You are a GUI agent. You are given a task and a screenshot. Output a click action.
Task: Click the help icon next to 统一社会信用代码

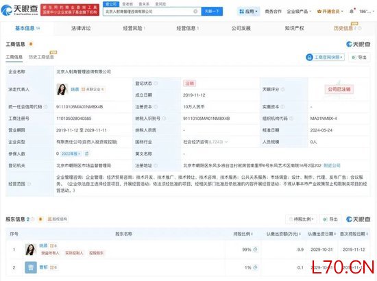(45, 107)
